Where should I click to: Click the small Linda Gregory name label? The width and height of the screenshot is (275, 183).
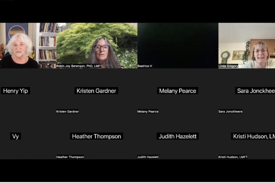(228, 66)
